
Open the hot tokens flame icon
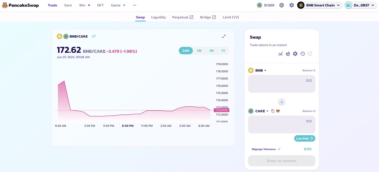point(288,53)
